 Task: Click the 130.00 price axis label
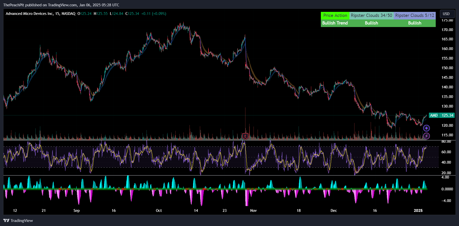447,106
